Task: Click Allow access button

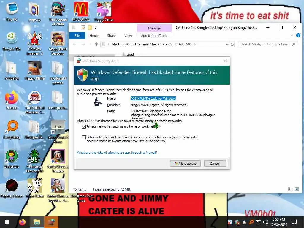Action: (185, 164)
